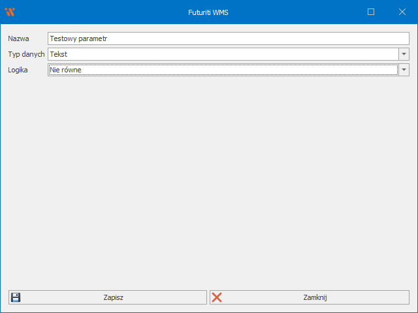The image size is (418, 313).
Task: Click the Typ danych combo box showing Tekst
Action: 222,54
